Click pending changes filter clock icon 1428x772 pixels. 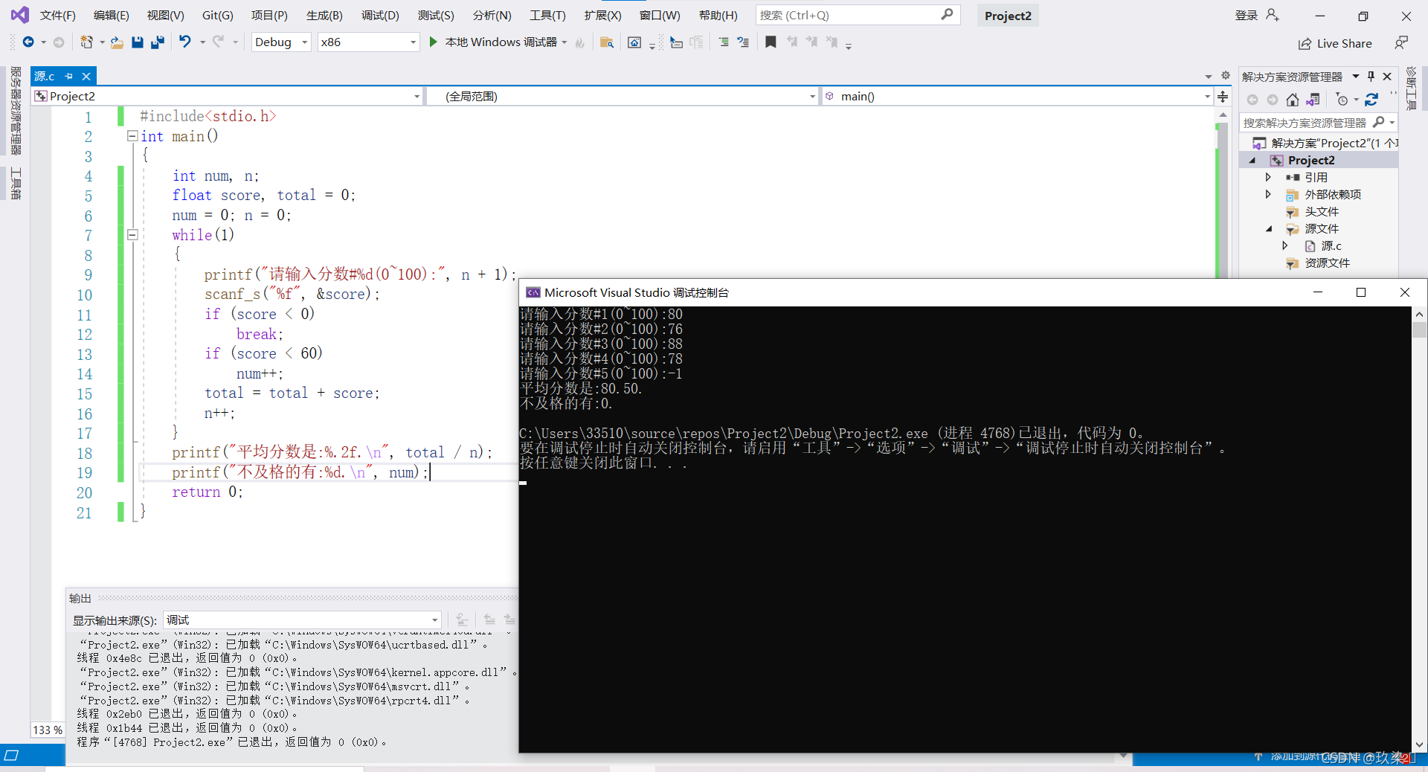[1342, 100]
